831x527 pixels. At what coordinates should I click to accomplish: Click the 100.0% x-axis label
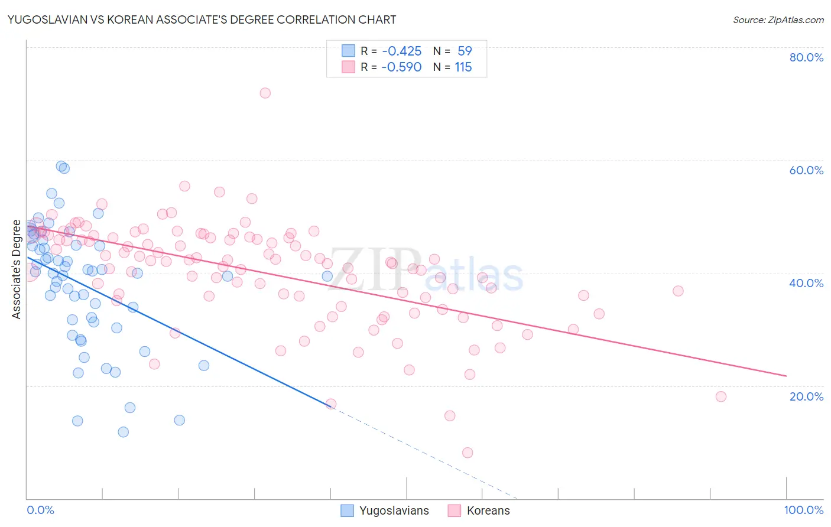804,510
